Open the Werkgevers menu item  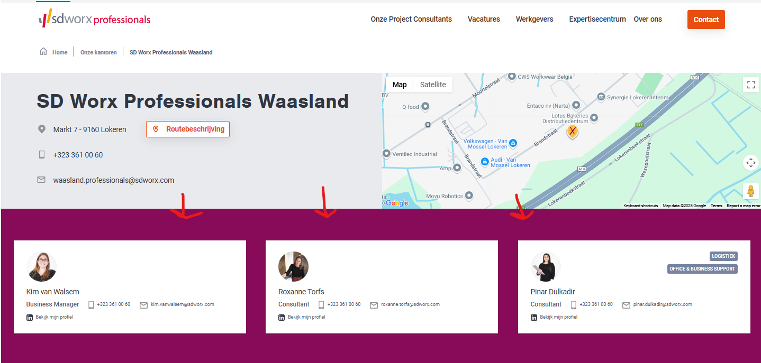(x=534, y=19)
